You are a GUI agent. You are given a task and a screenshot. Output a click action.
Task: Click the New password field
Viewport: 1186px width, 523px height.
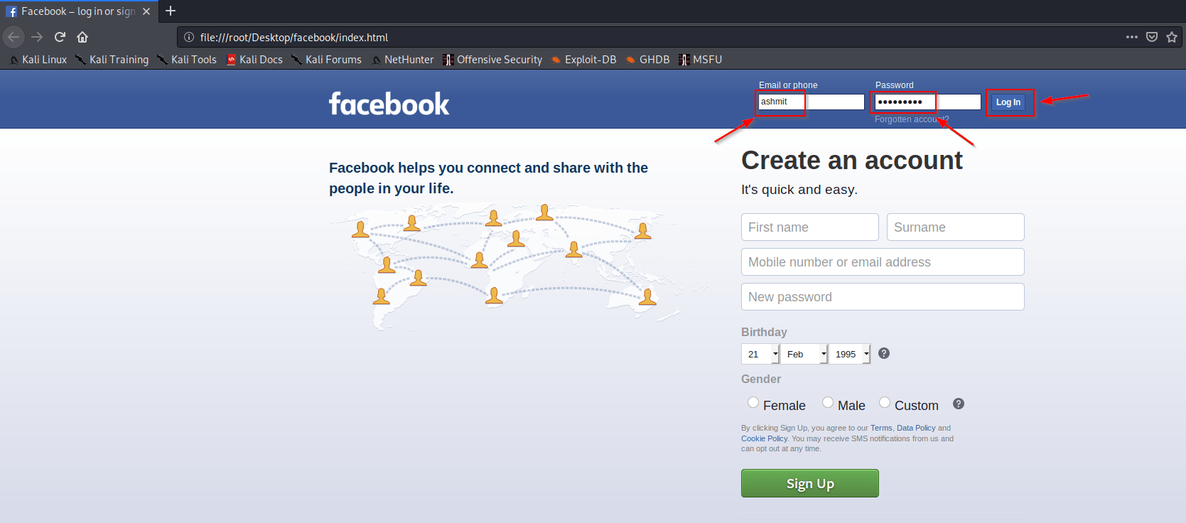click(883, 297)
